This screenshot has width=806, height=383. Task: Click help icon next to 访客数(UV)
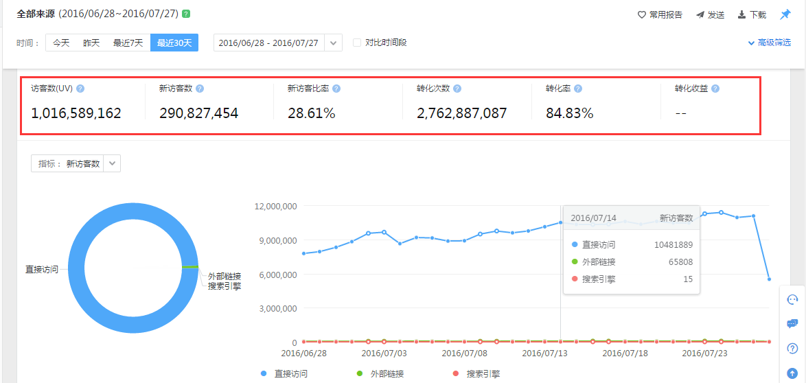[x=80, y=89]
